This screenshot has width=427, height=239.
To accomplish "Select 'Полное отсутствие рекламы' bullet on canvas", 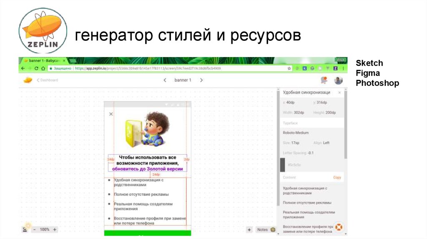I will [x=141, y=194].
